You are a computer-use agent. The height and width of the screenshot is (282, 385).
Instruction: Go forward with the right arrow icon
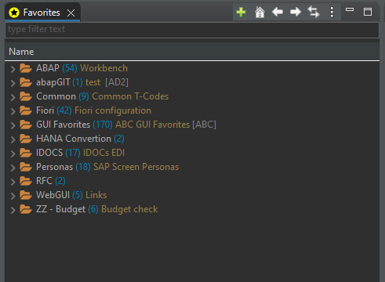[296, 12]
